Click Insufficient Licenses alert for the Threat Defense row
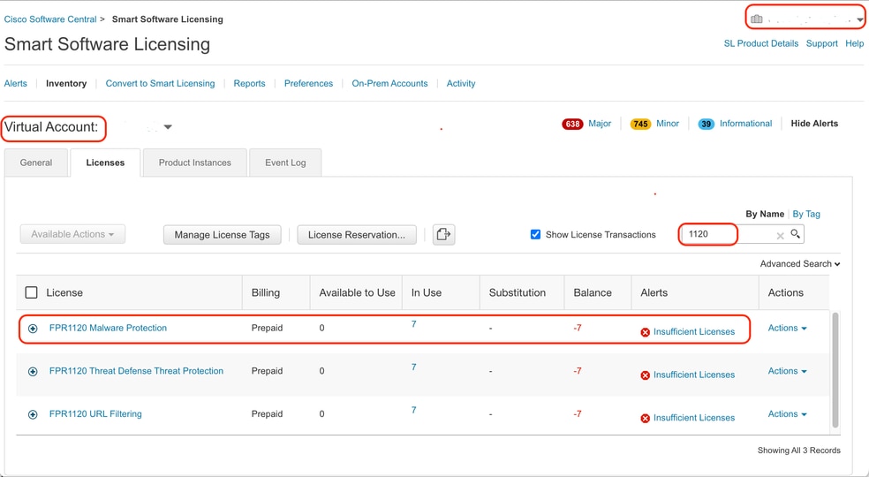869x477 pixels. tap(694, 375)
